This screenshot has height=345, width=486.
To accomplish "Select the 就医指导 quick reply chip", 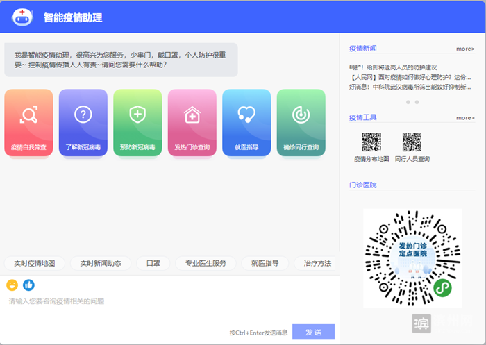I will [x=265, y=264].
